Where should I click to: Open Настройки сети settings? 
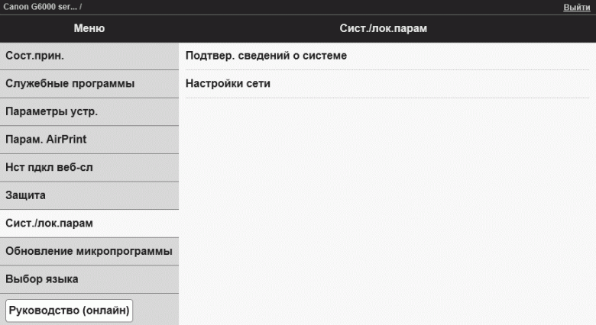coord(228,83)
